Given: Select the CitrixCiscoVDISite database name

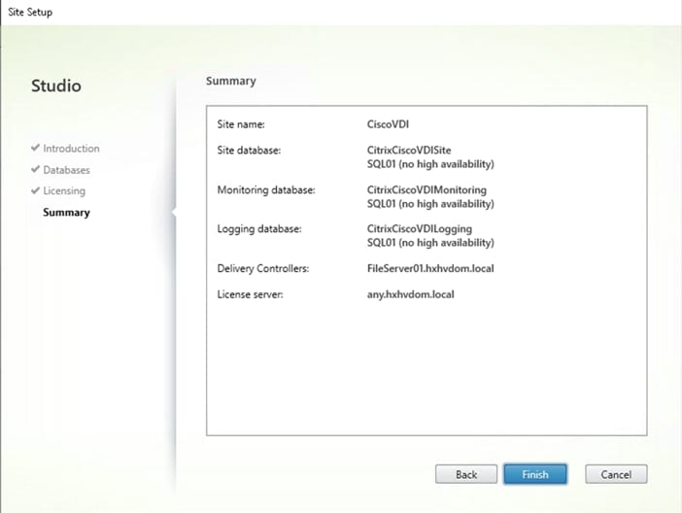Looking at the screenshot, I should (409, 151).
